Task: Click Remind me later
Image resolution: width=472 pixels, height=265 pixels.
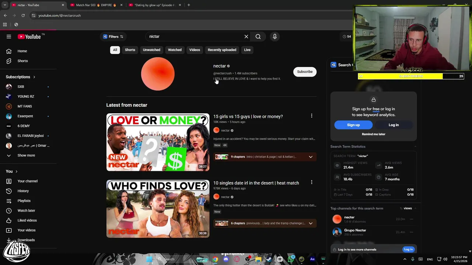Action: (374, 134)
